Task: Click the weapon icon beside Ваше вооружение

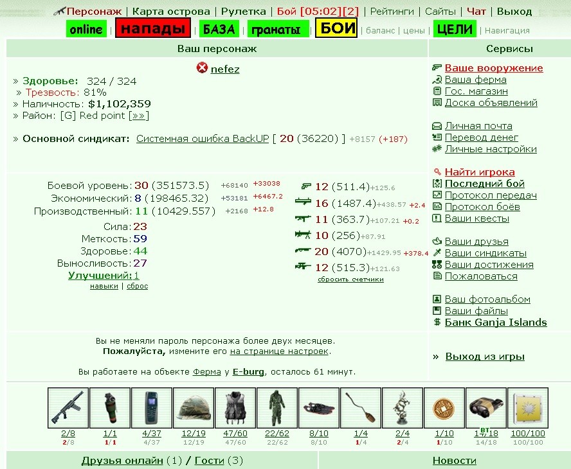Action: tap(437, 67)
